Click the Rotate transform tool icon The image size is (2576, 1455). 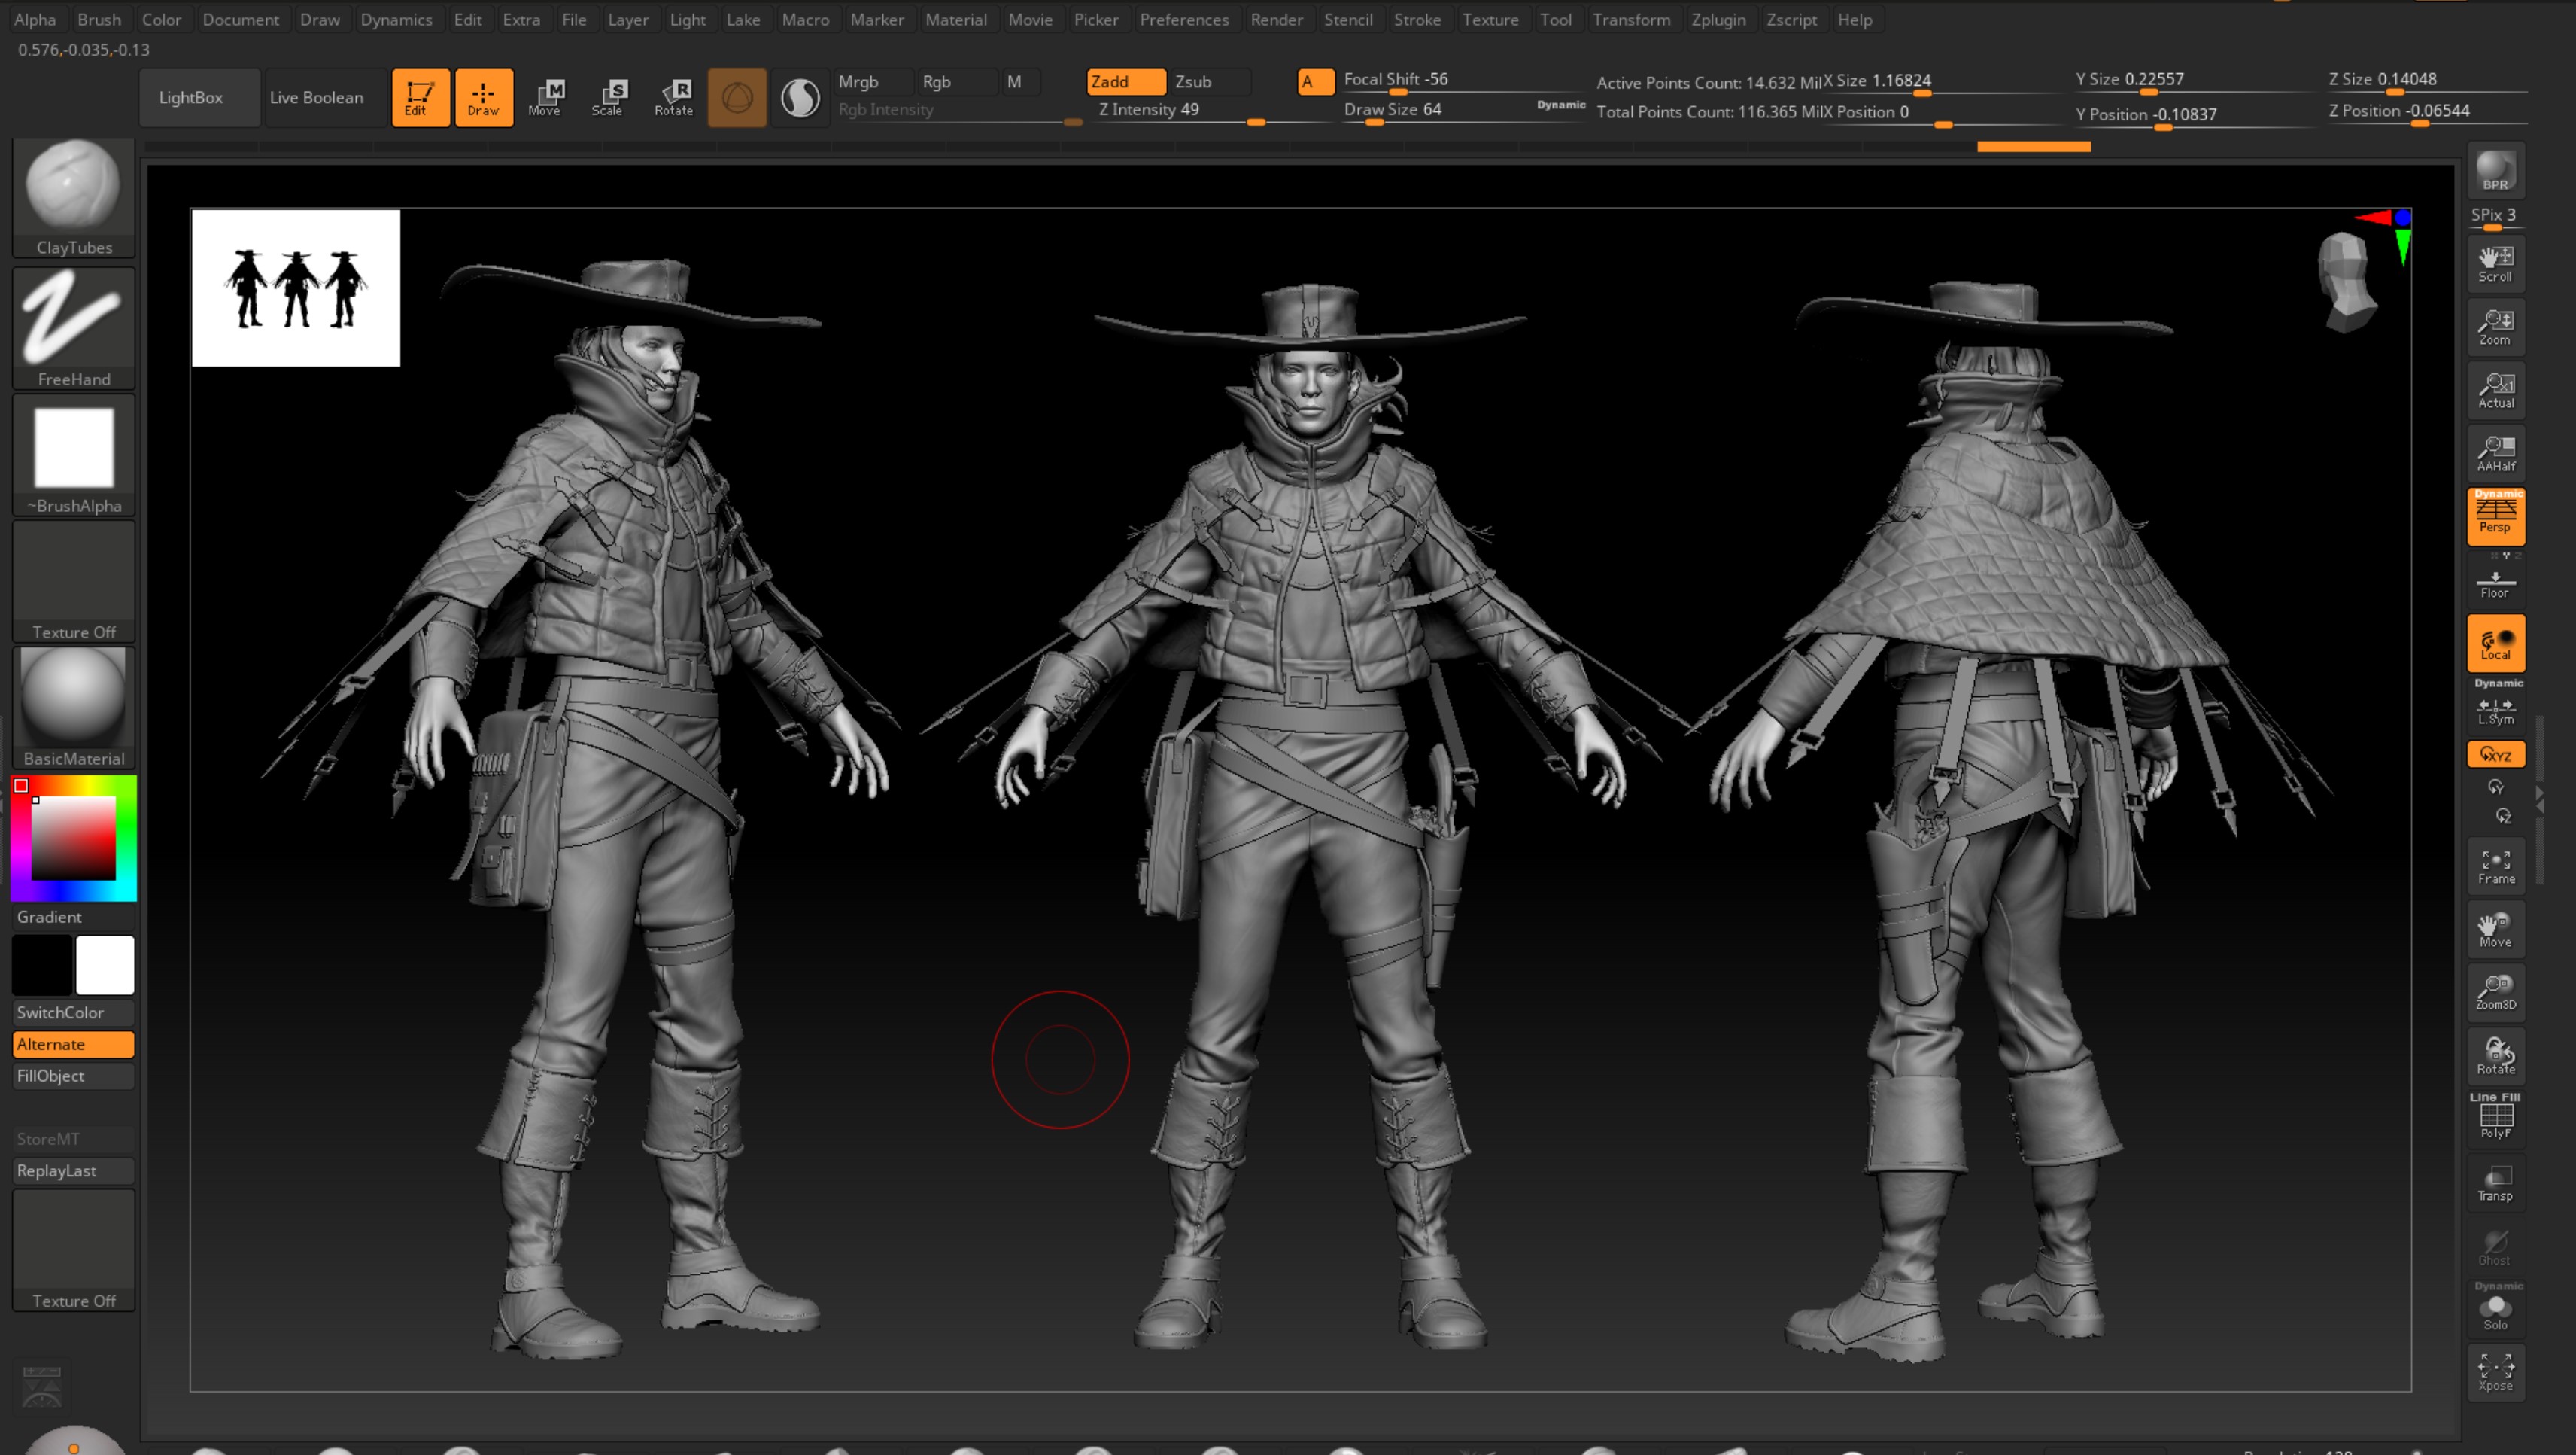674,97
